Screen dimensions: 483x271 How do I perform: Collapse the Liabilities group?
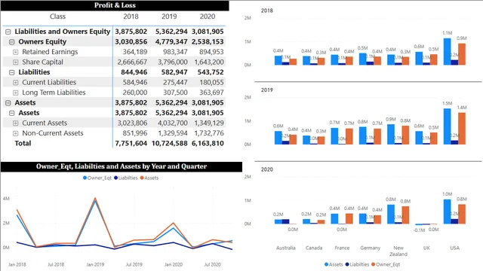(12, 72)
